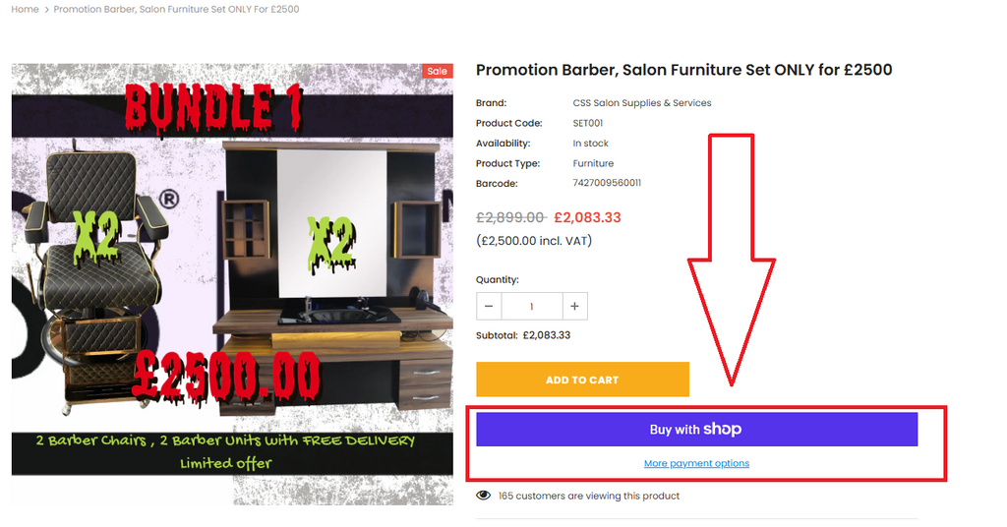Screen dimensions: 1007x527
Task: Click the orange Add to Cart button
Action: (x=582, y=380)
